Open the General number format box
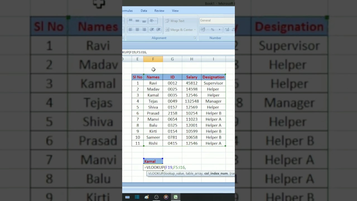 coord(217,20)
